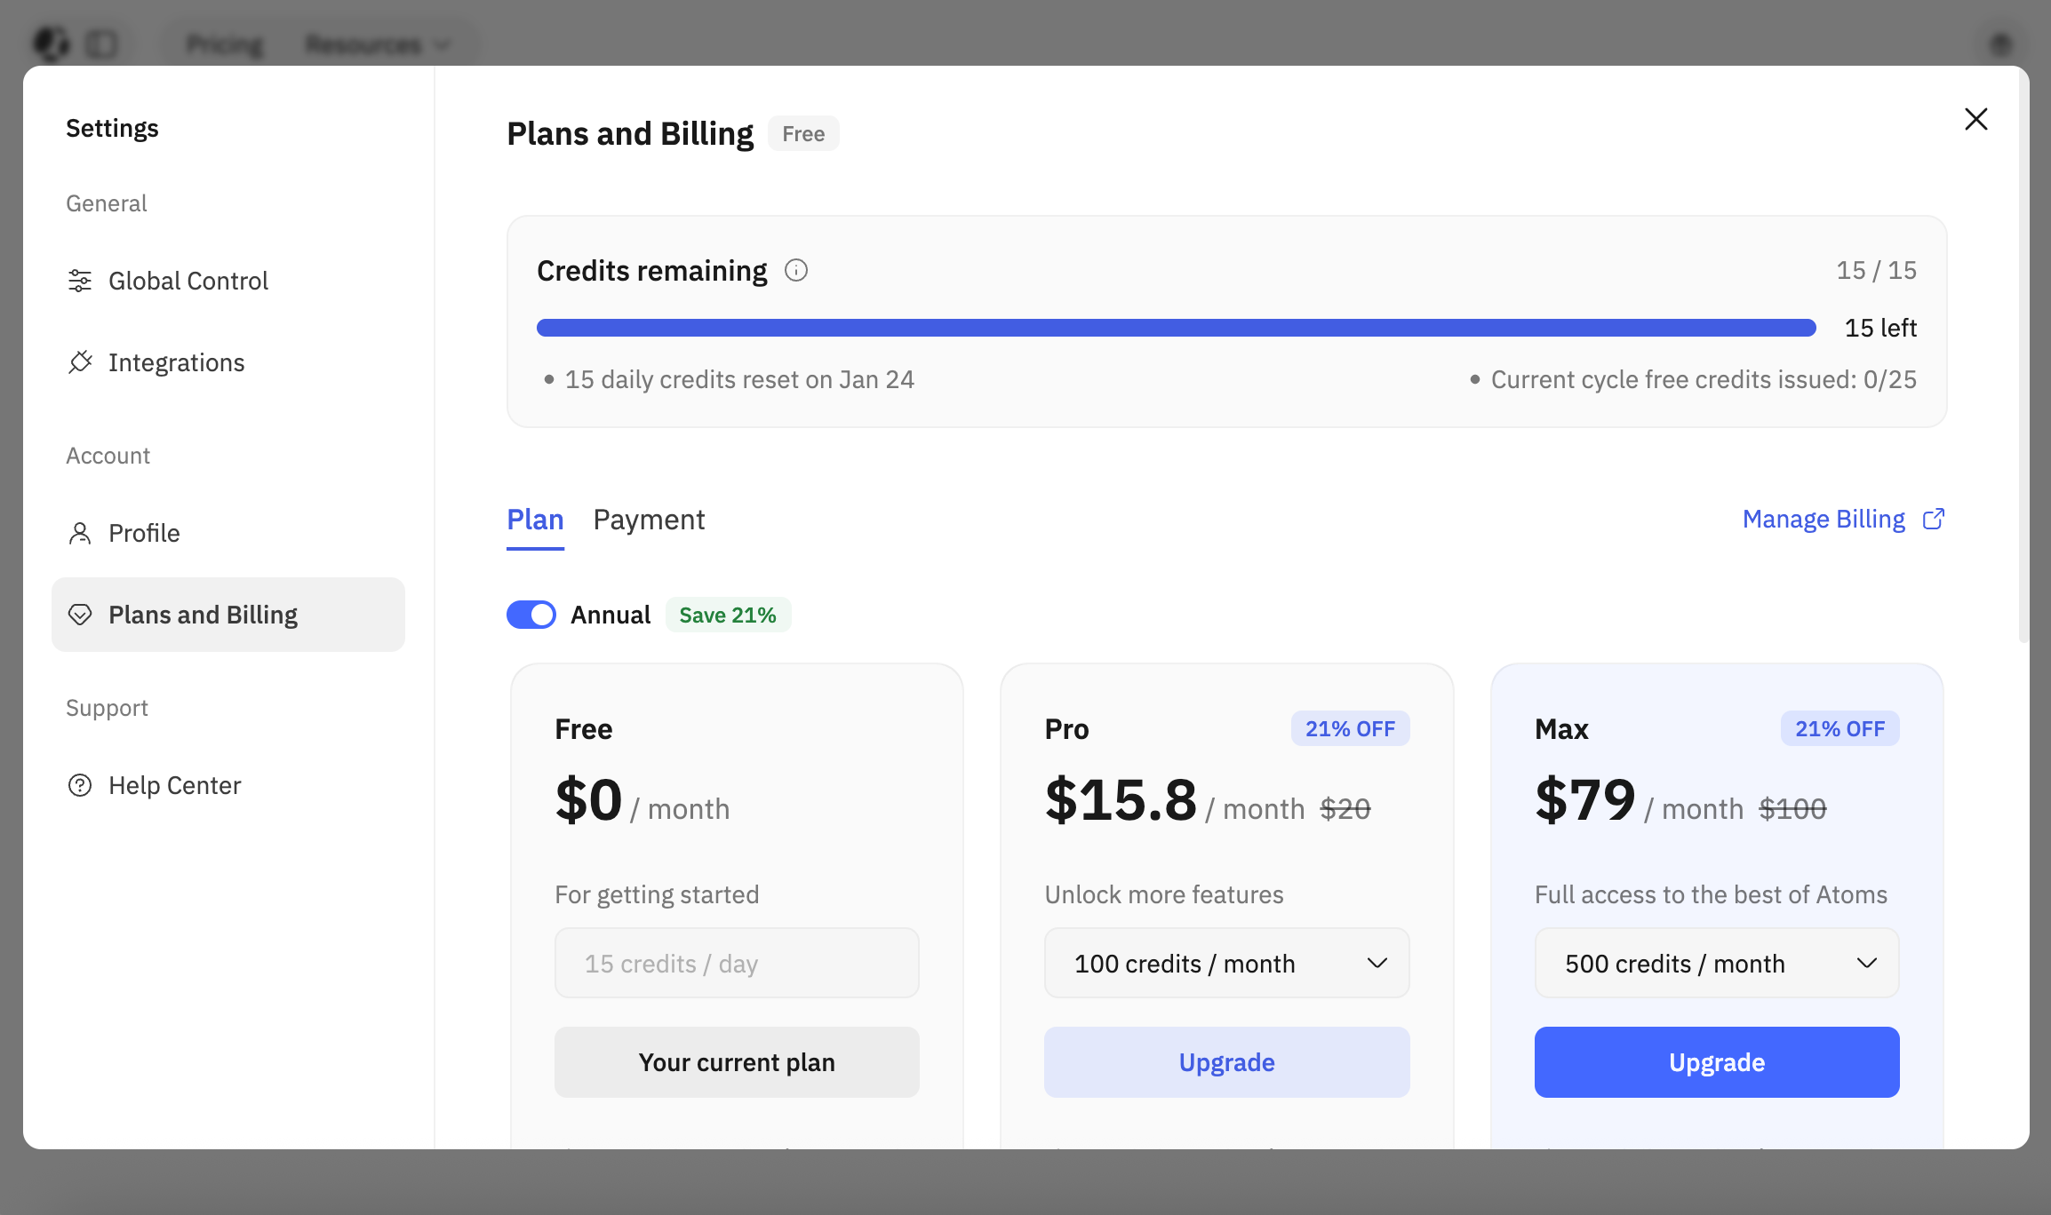Upgrade to the Max plan

tap(1716, 1062)
